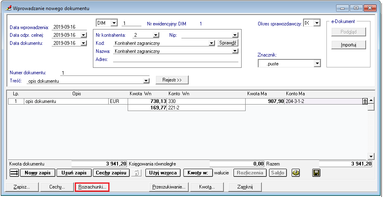The width and height of the screenshot is (383, 199).
Task: Click the Rozliczenia button
Action: coord(250,173)
